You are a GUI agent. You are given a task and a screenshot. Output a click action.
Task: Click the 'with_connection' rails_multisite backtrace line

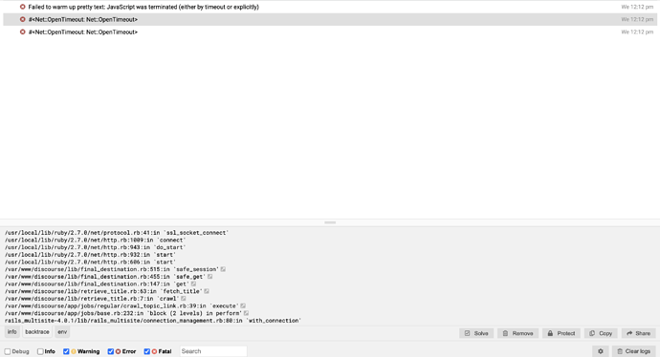[x=153, y=321]
